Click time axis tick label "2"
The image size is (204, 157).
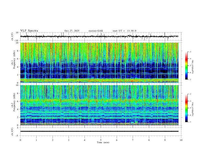coord(53,140)
